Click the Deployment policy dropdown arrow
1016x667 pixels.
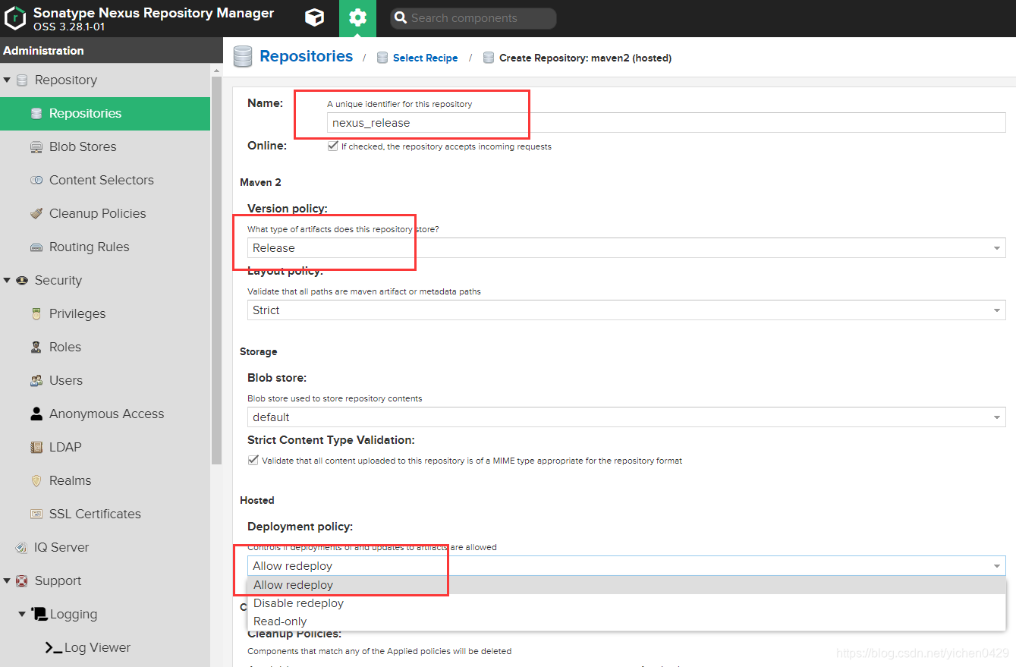(x=997, y=566)
